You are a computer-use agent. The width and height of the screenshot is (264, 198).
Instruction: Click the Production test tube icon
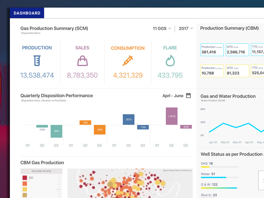tap(37, 61)
